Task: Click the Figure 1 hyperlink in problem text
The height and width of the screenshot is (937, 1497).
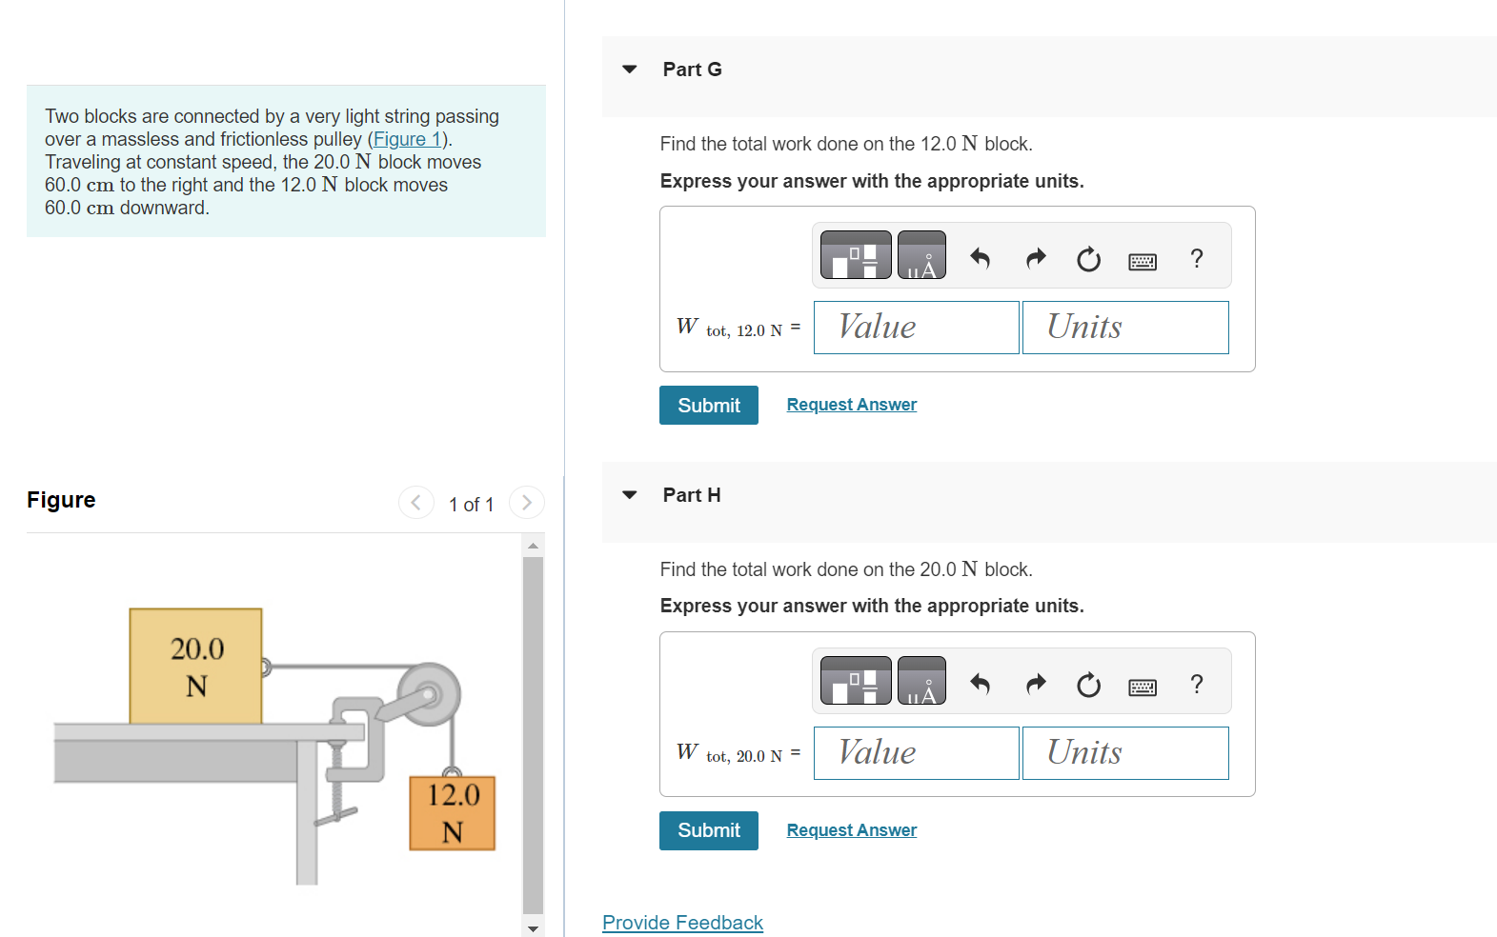Action: [x=407, y=139]
